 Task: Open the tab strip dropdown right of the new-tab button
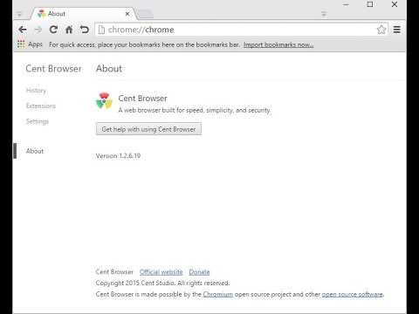(x=324, y=14)
